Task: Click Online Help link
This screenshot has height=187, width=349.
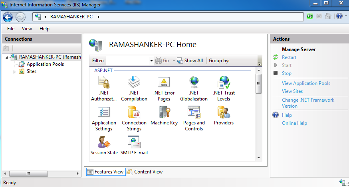Action: tap(294, 123)
